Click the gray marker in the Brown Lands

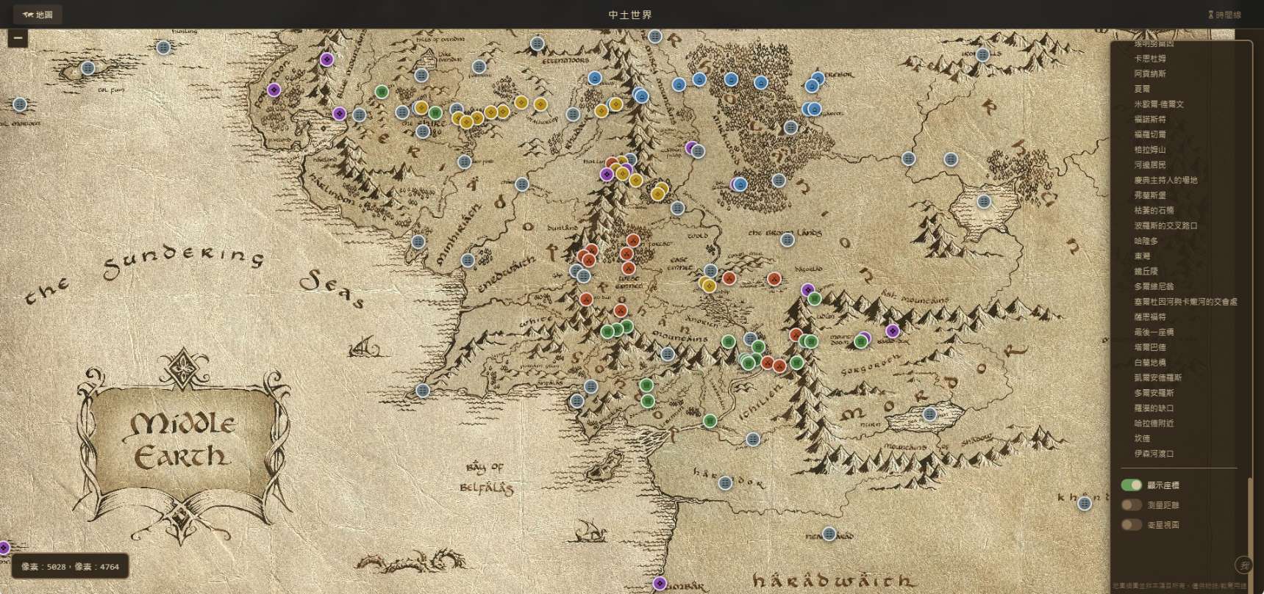pyautogui.click(x=788, y=239)
